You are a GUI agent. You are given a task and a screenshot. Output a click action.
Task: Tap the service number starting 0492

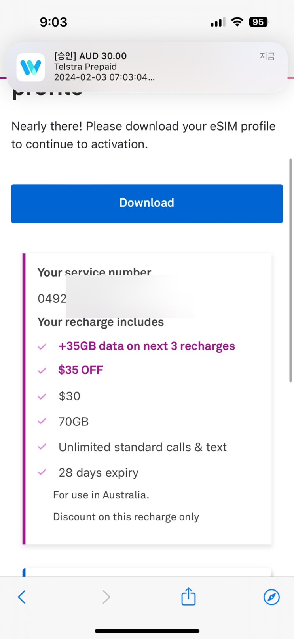(x=52, y=298)
